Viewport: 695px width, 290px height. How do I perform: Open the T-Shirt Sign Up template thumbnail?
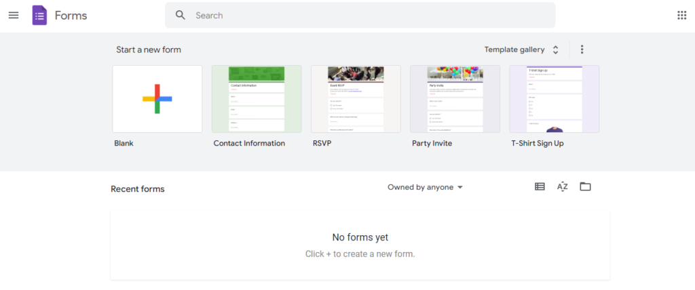click(555, 99)
